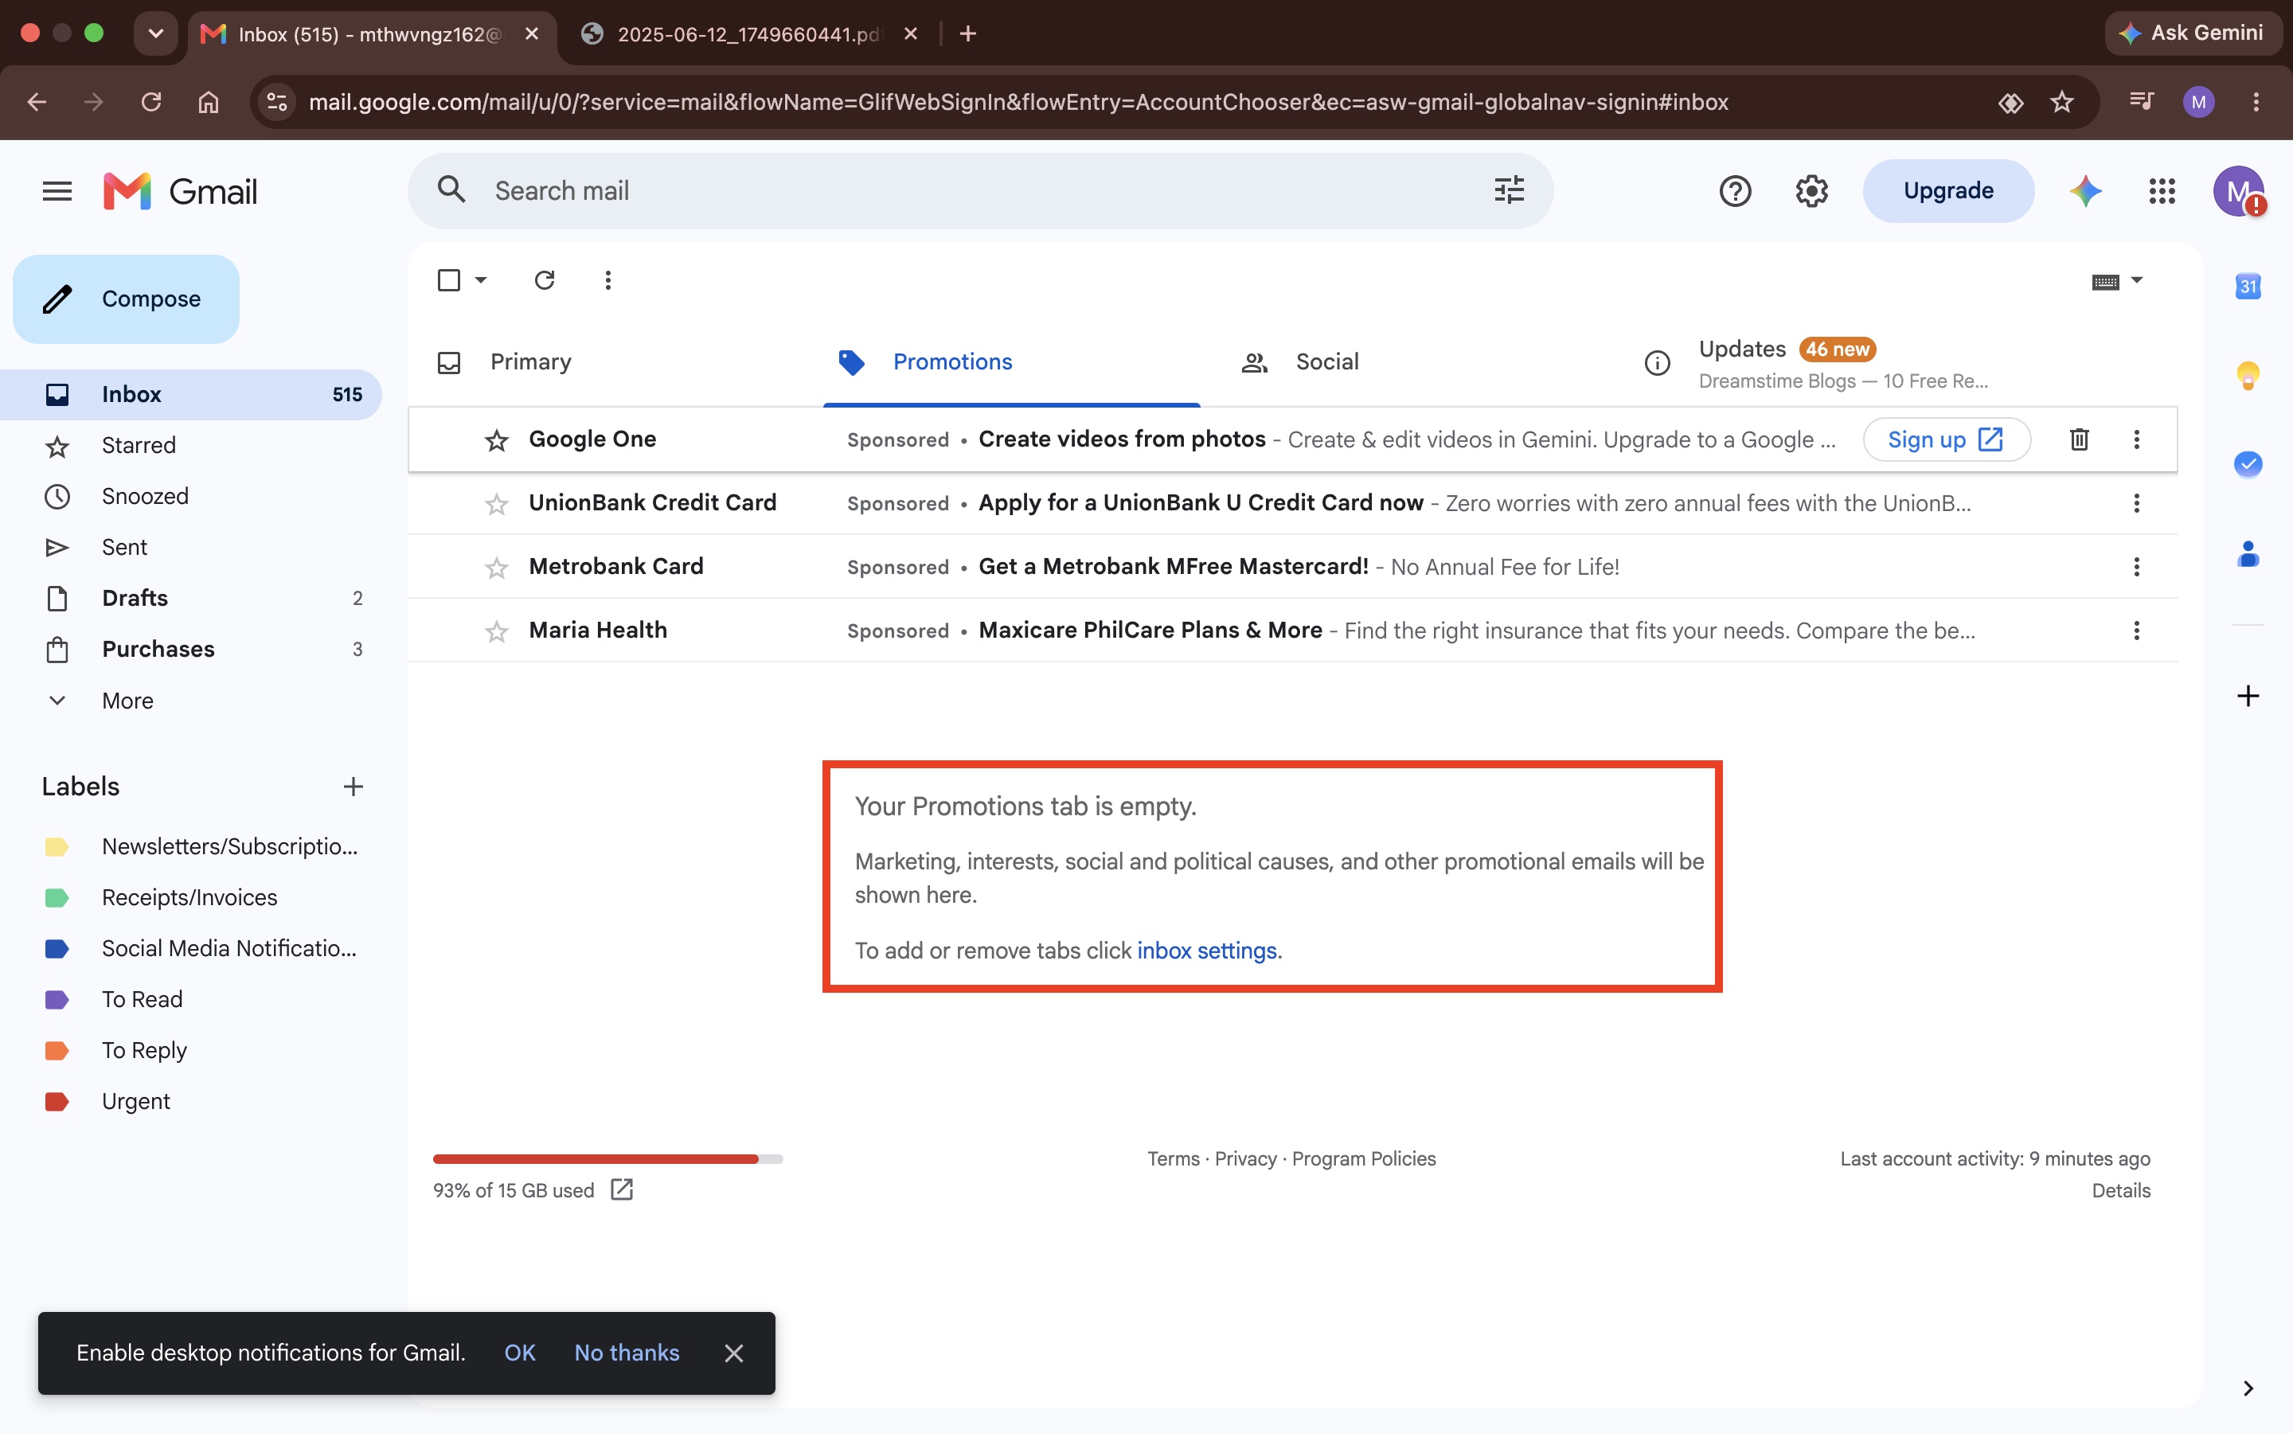Screen dimensions: 2293x1433
Task: Star the Maria Health message
Action: point(495,631)
